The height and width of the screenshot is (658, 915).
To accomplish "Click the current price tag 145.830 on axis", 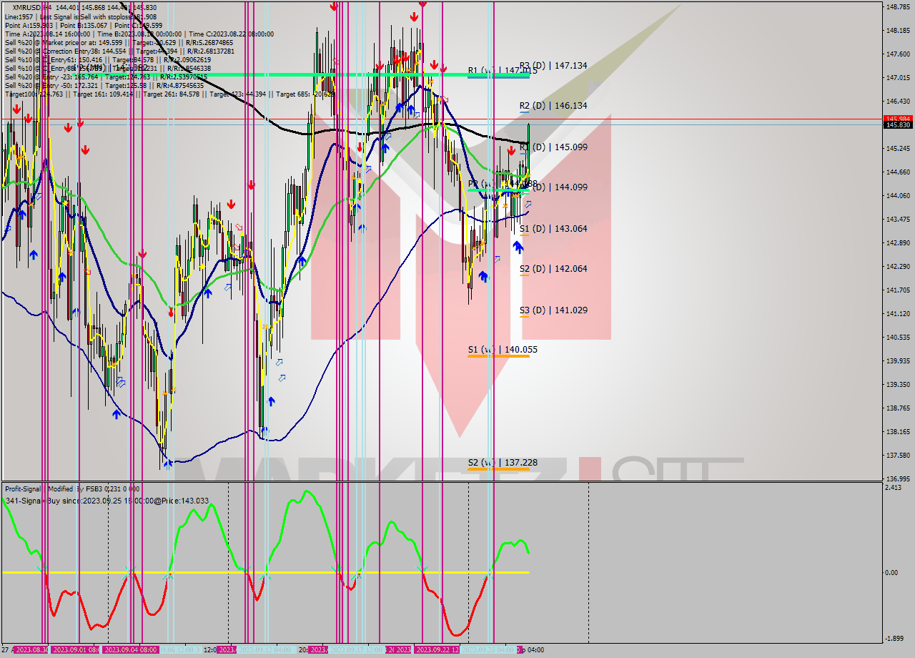I will (898, 125).
